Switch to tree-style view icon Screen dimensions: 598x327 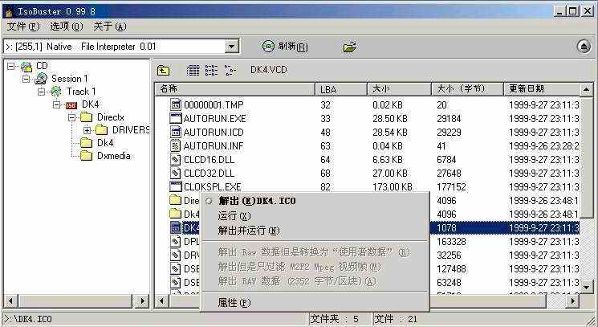pyautogui.click(x=230, y=70)
